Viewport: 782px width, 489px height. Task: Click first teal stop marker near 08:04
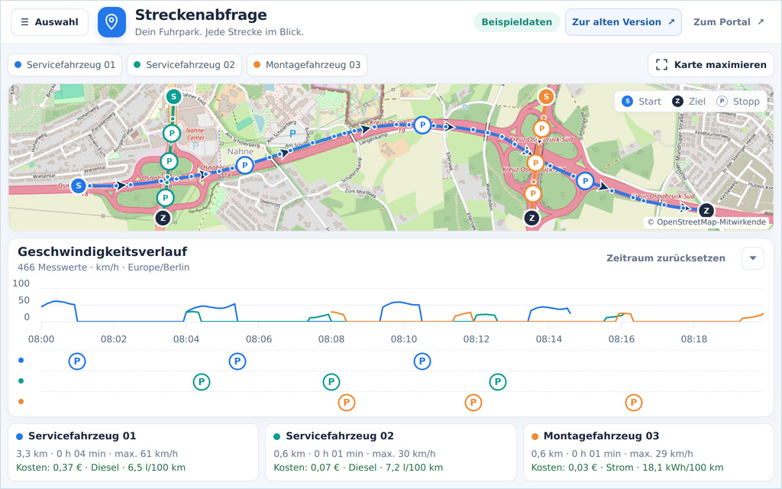click(202, 382)
